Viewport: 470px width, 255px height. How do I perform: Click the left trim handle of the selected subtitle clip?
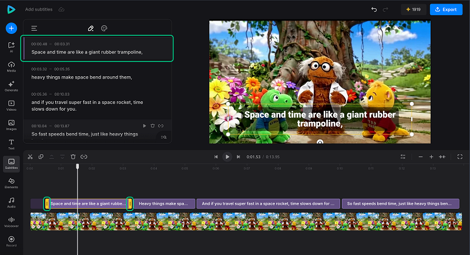(47, 203)
